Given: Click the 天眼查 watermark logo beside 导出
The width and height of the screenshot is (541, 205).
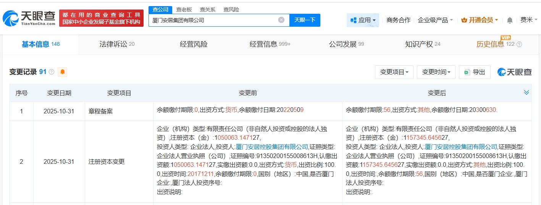Looking at the screenshot, I should pyautogui.click(x=514, y=72).
